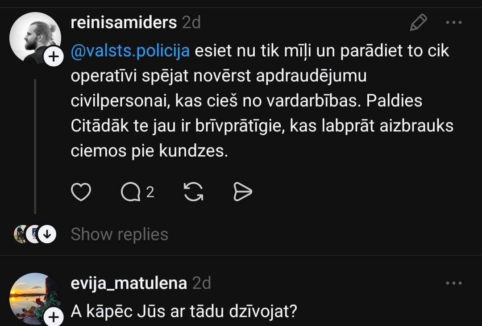Repost reinisamiders' post with the arrows icon
This screenshot has width=482, height=326.
194,192
